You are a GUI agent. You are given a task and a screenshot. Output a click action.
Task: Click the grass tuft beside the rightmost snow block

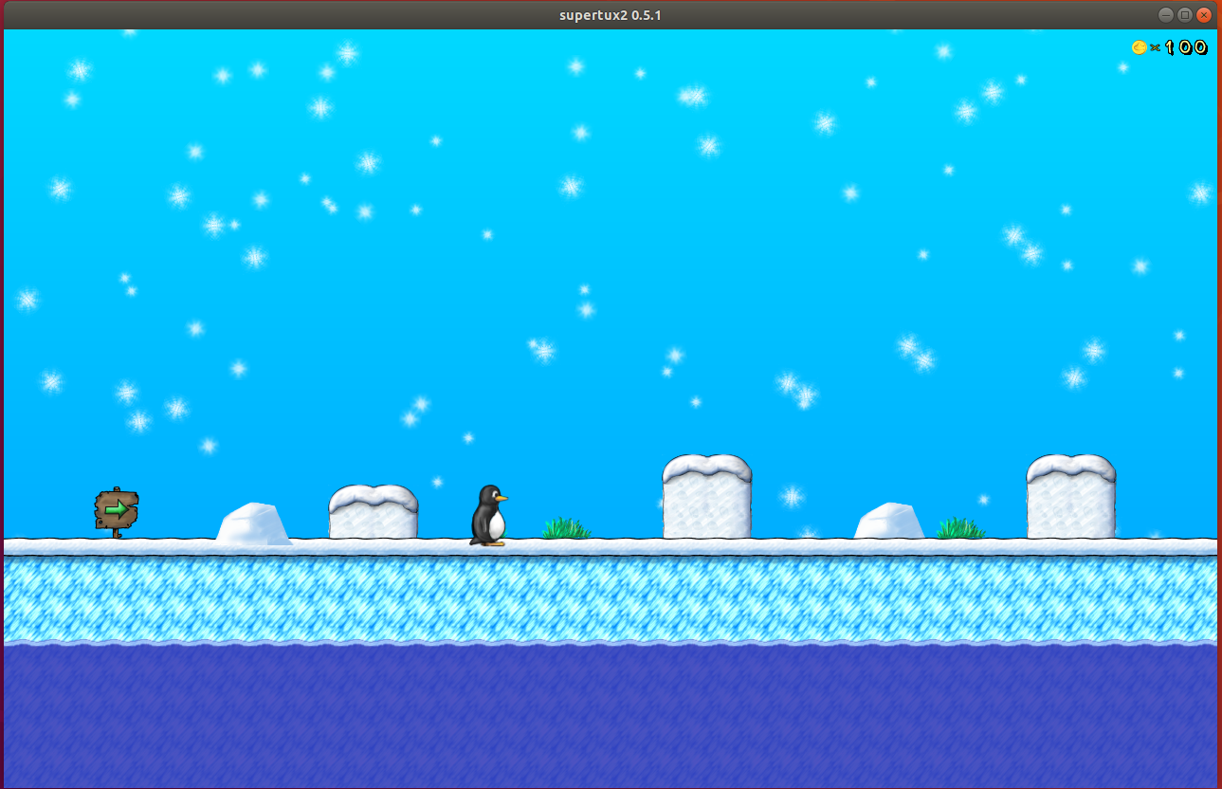click(960, 528)
